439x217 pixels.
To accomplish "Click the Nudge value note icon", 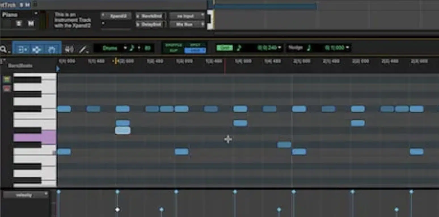I will (309, 48).
